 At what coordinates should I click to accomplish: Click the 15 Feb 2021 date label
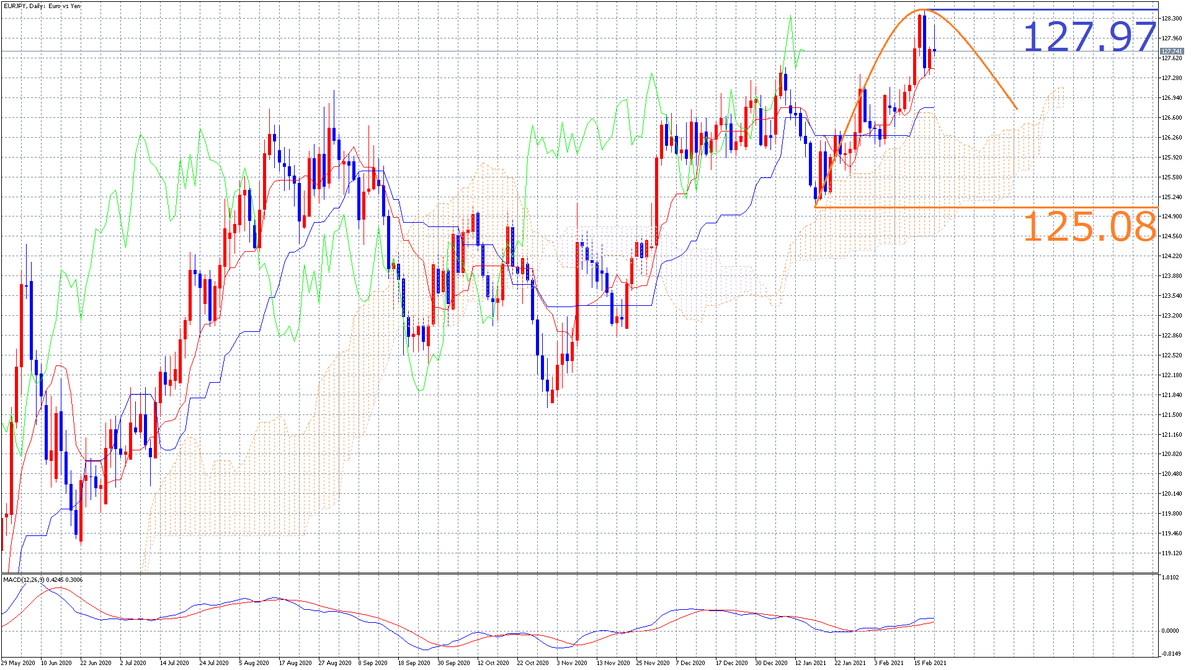tap(930, 663)
